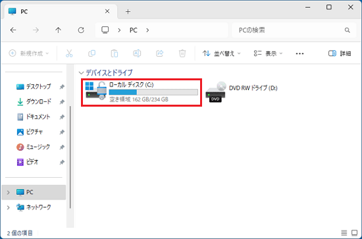Click pin icon next to ミュージック
The image size is (362, 239).
pos(62,147)
